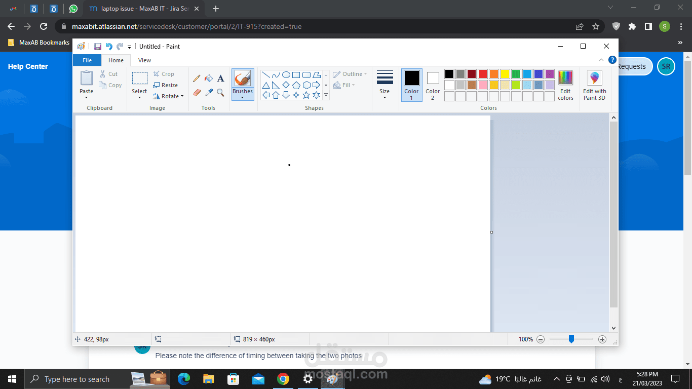Open Edit colors dialog
This screenshot has height=389, width=692.
click(x=565, y=85)
